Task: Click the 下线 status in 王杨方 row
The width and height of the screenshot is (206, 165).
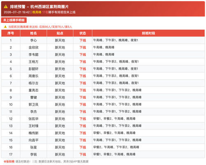Action: click(83, 62)
